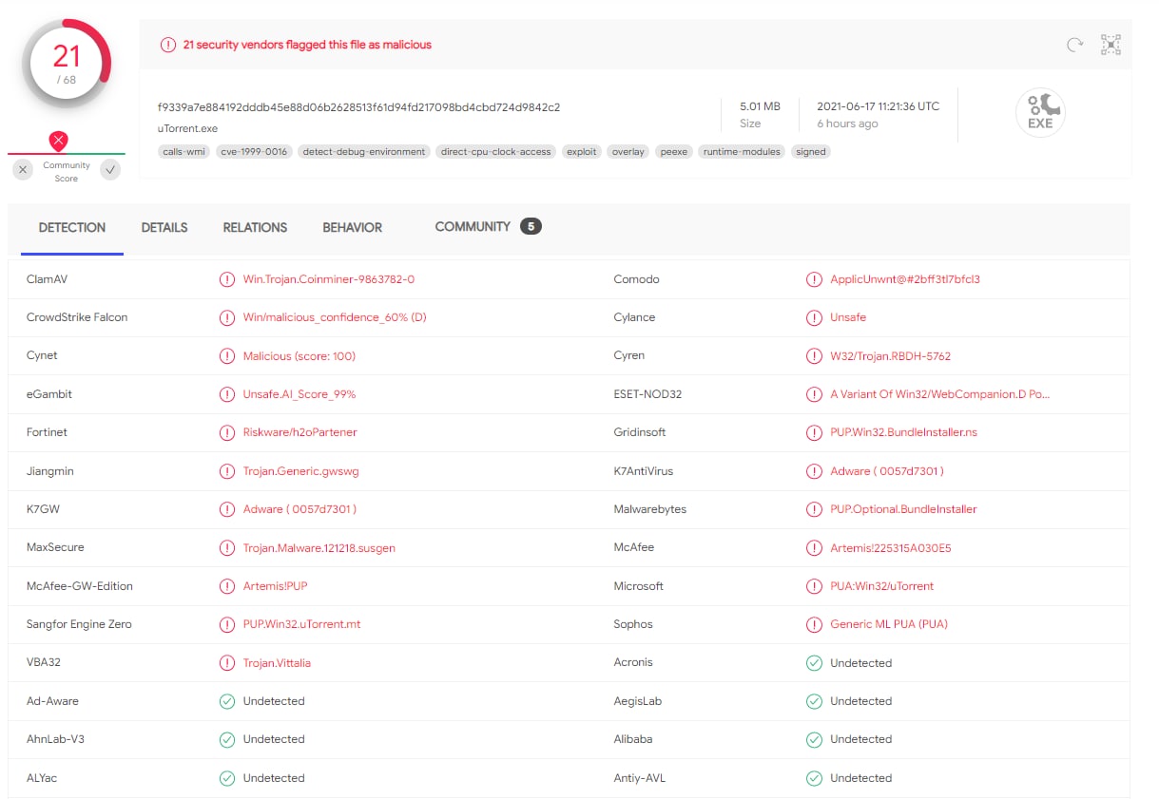Click Win/malicious_confidence_60% (D) result
This screenshot has height=799, width=1159.
point(335,317)
